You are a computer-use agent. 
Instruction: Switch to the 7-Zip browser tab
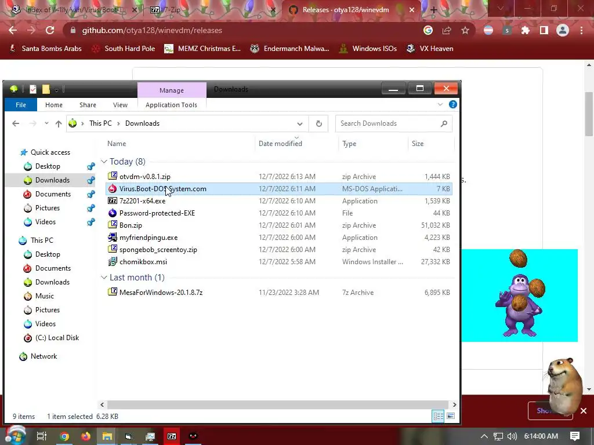[212, 9]
